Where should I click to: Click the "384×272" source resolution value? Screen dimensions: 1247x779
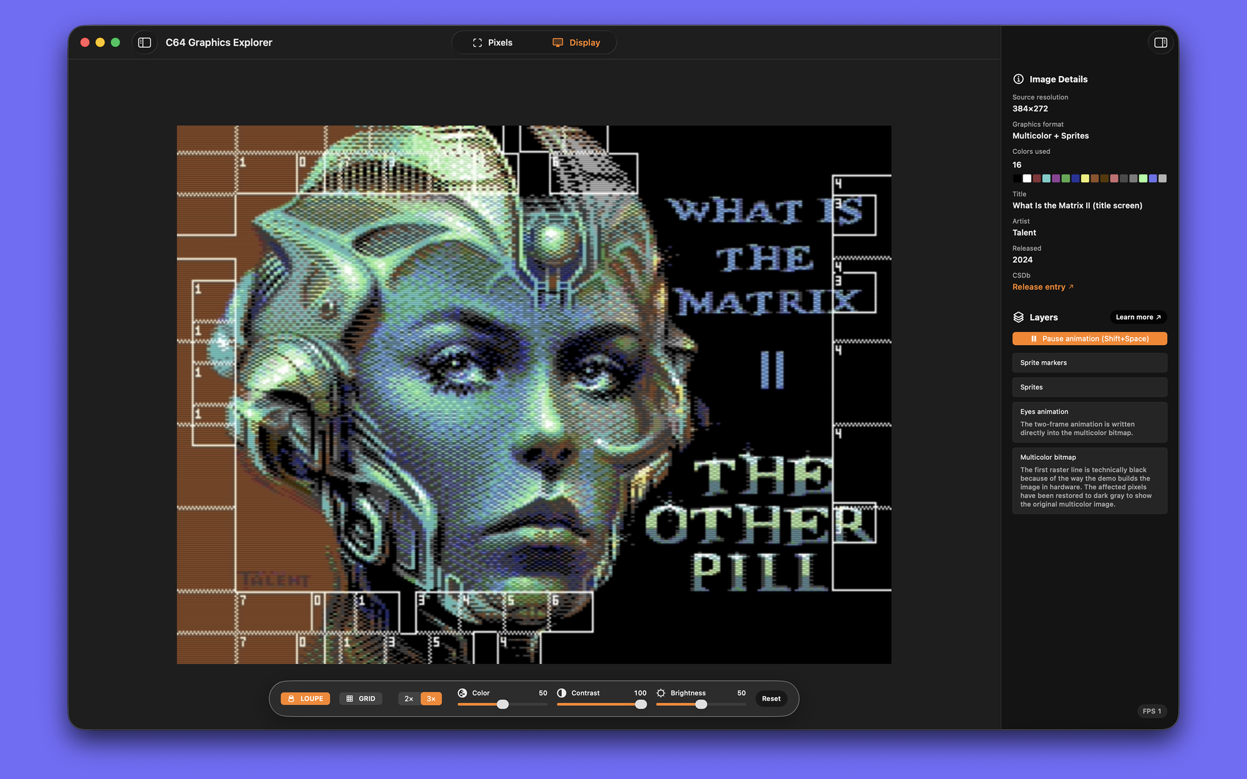pyautogui.click(x=1030, y=108)
